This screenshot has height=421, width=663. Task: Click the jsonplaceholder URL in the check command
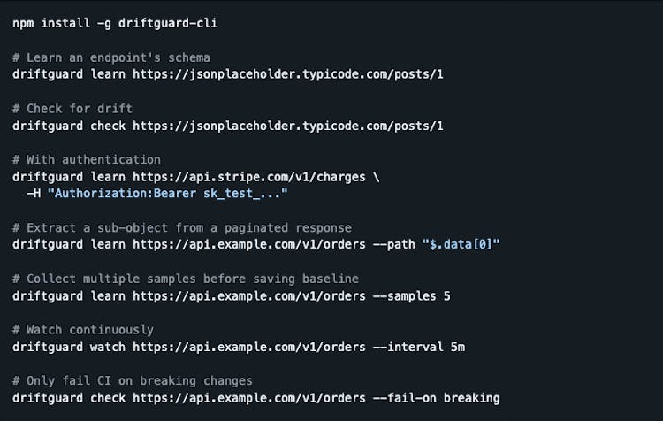pos(288,126)
